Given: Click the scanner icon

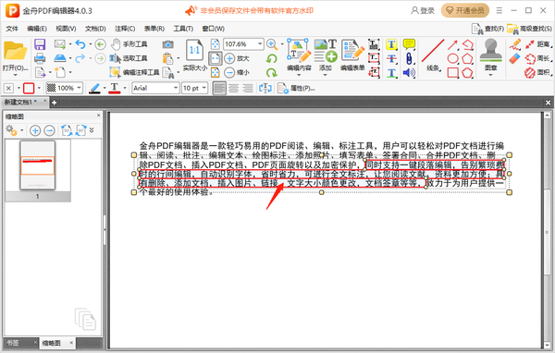Looking at the screenshot, I should pos(59,58).
